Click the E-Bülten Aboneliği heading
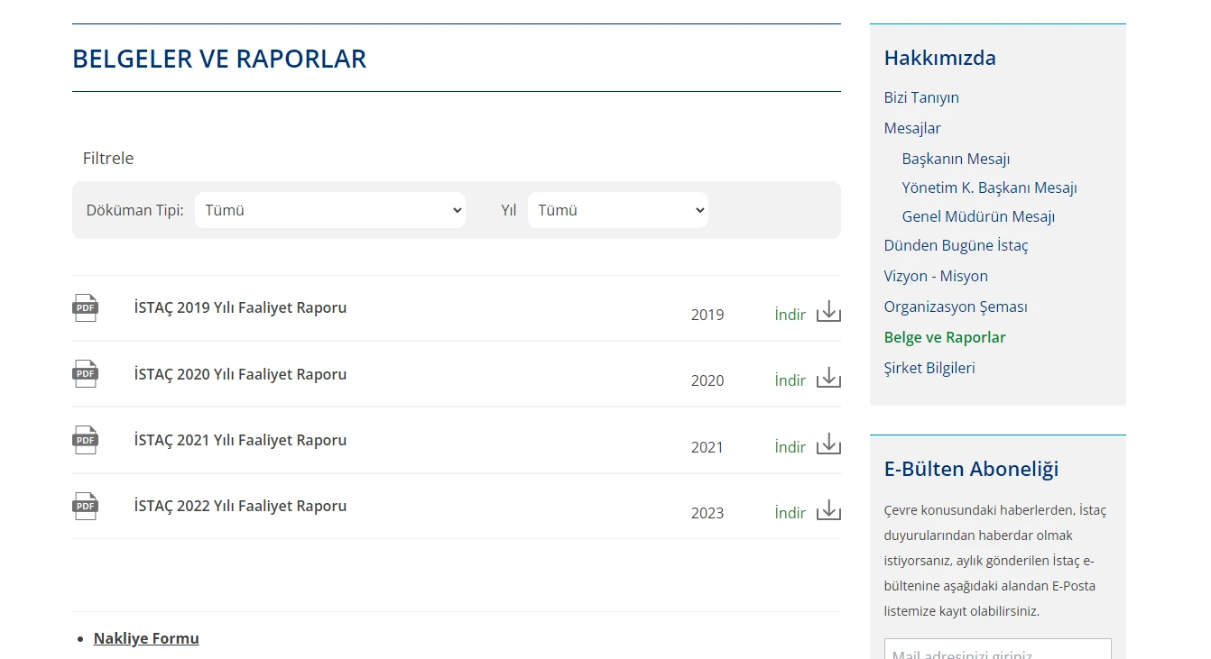This screenshot has height=659, width=1211. pos(971,469)
